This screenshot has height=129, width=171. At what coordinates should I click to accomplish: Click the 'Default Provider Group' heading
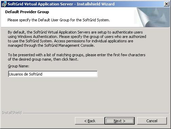tap(27, 12)
